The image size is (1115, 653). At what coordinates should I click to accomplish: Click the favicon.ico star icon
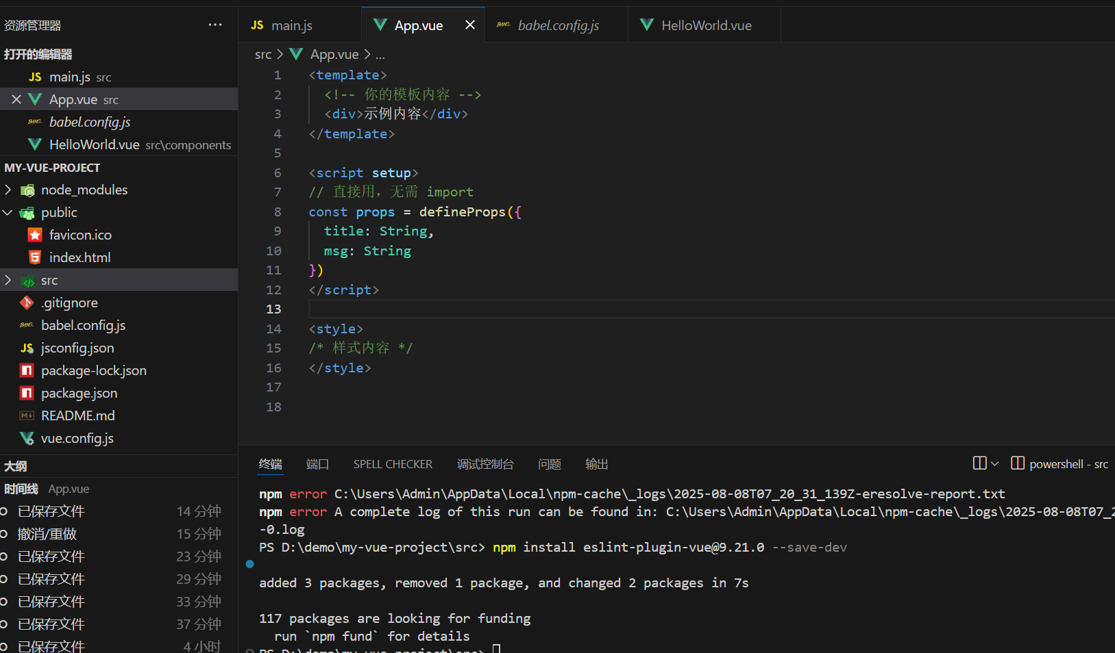(x=35, y=235)
